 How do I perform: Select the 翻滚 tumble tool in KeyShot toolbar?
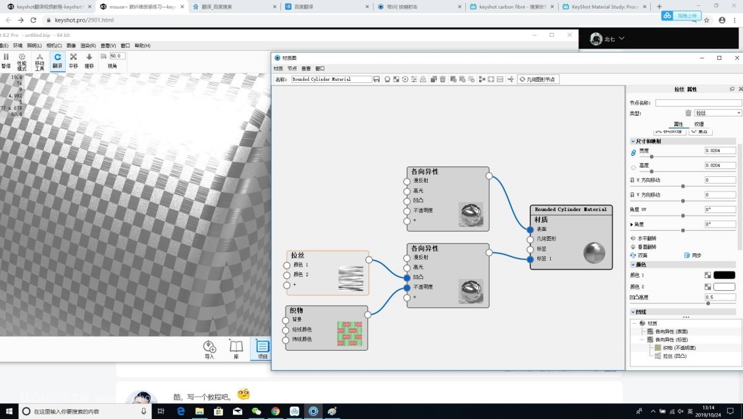[x=57, y=61]
